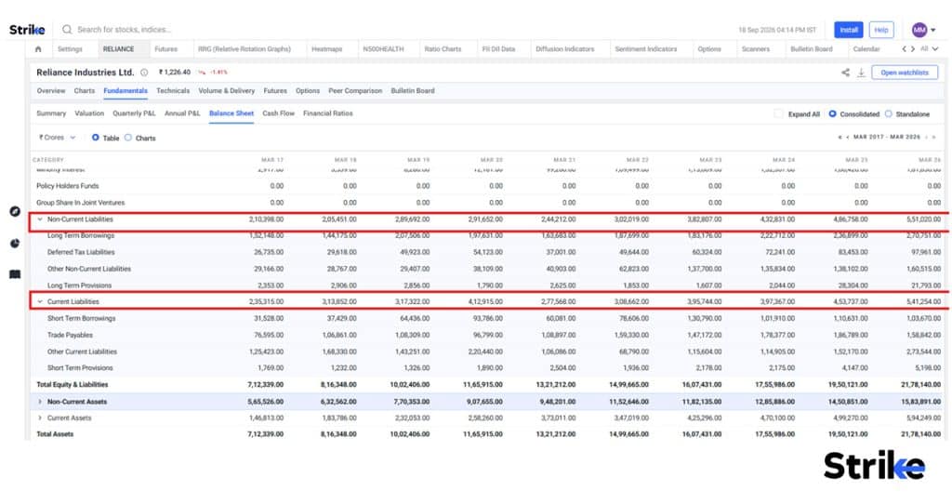The image size is (952, 504).
Task: Switch to the Cash Flow sub-tab
Action: (x=278, y=113)
